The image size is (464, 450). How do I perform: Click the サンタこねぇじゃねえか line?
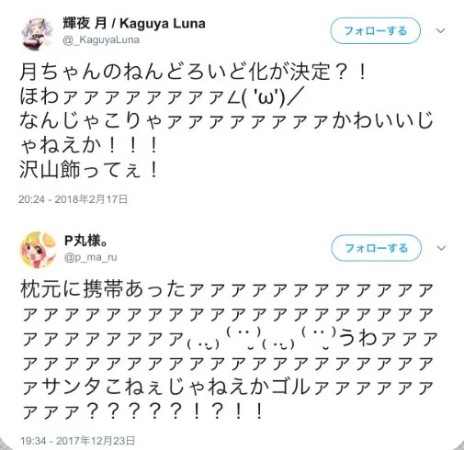(x=228, y=388)
